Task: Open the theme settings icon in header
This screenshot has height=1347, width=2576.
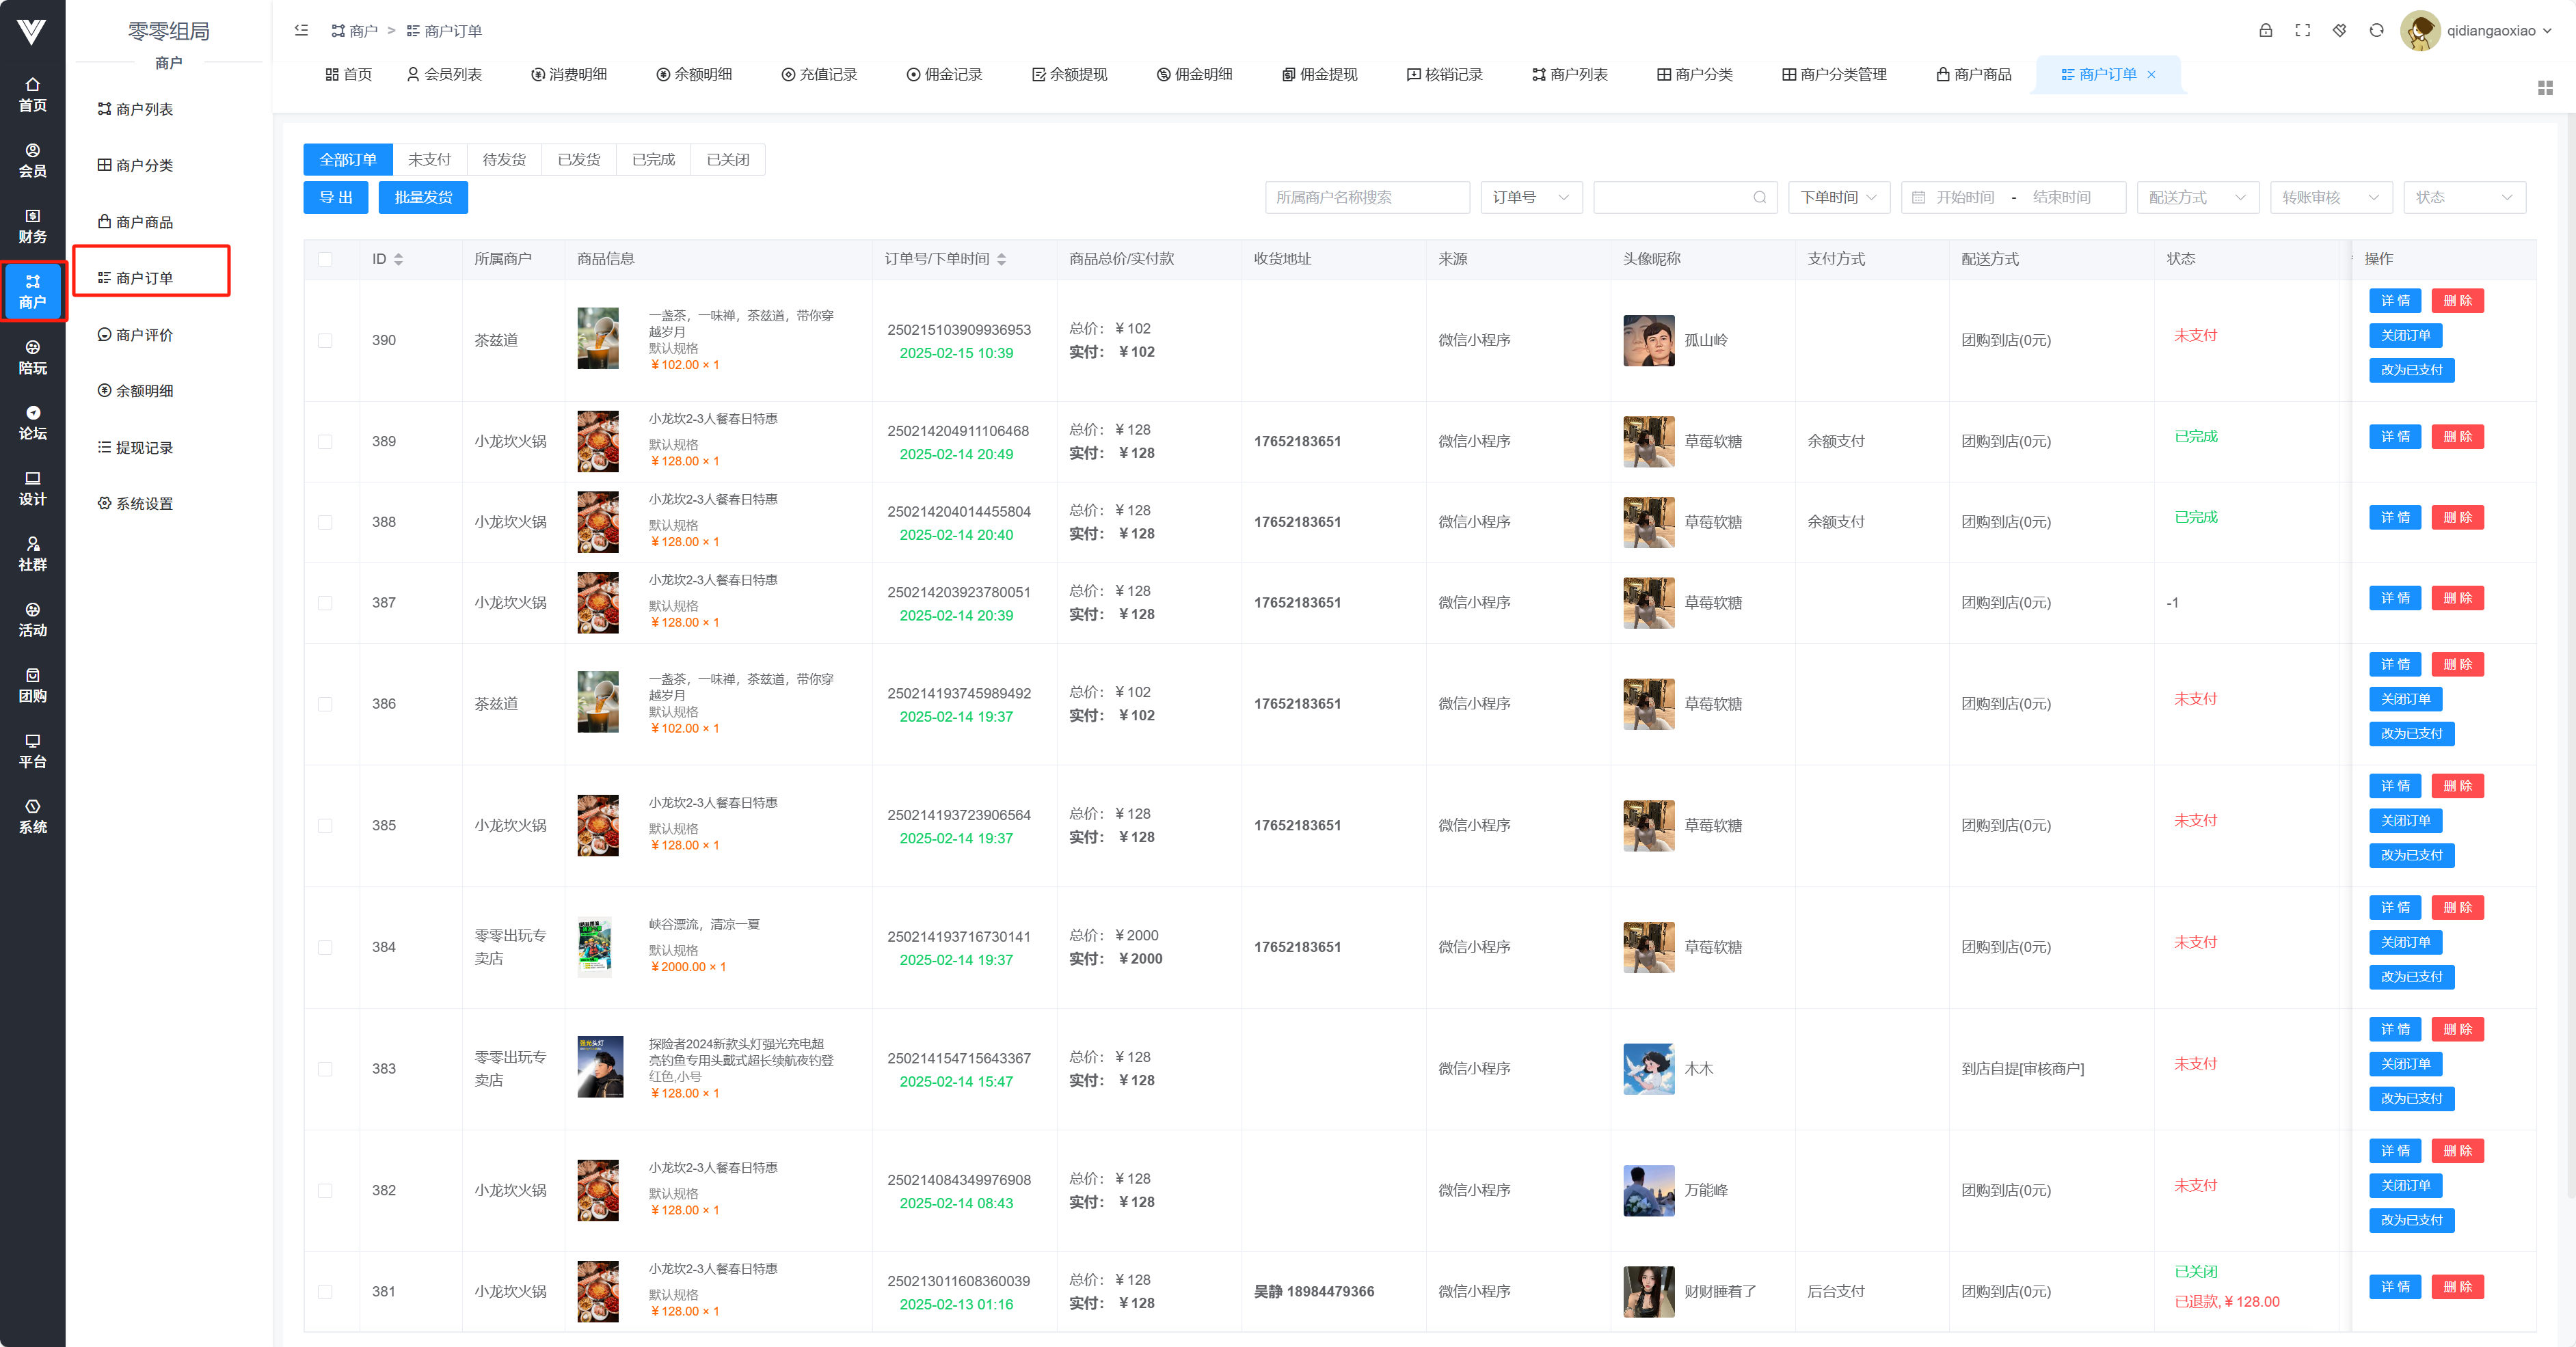Action: pos(2339,31)
